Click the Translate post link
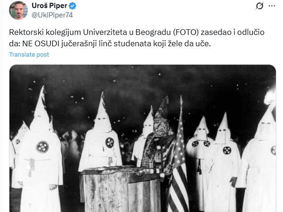The image size is (283, 212). [x=29, y=54]
